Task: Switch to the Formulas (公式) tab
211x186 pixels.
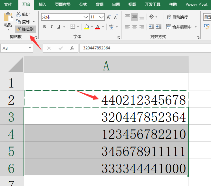Action: (83, 5)
